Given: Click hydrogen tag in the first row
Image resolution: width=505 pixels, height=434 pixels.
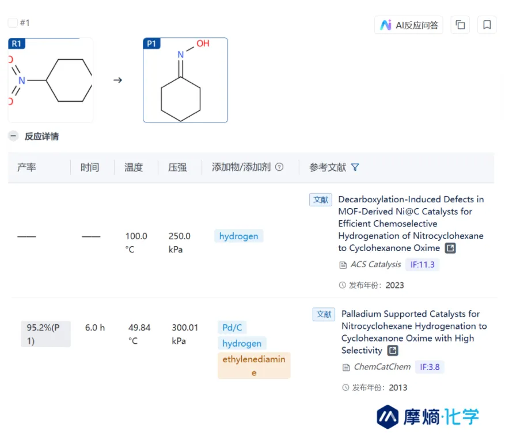Looking at the screenshot, I should point(238,236).
